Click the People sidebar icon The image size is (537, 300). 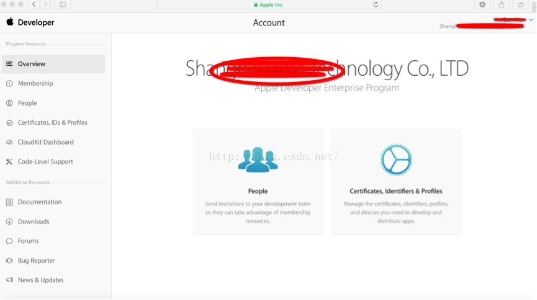(x=9, y=103)
